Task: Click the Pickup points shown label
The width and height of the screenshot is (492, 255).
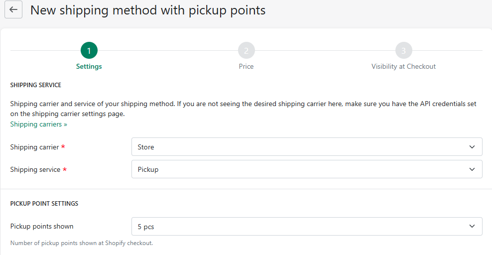Action: pos(42,226)
